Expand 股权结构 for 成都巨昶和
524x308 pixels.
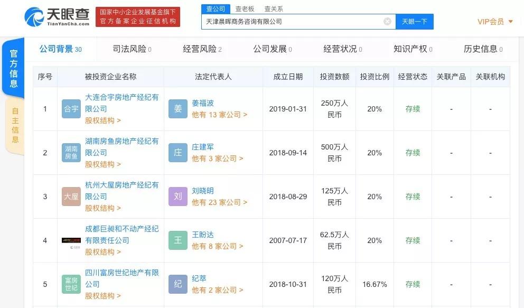(103, 252)
